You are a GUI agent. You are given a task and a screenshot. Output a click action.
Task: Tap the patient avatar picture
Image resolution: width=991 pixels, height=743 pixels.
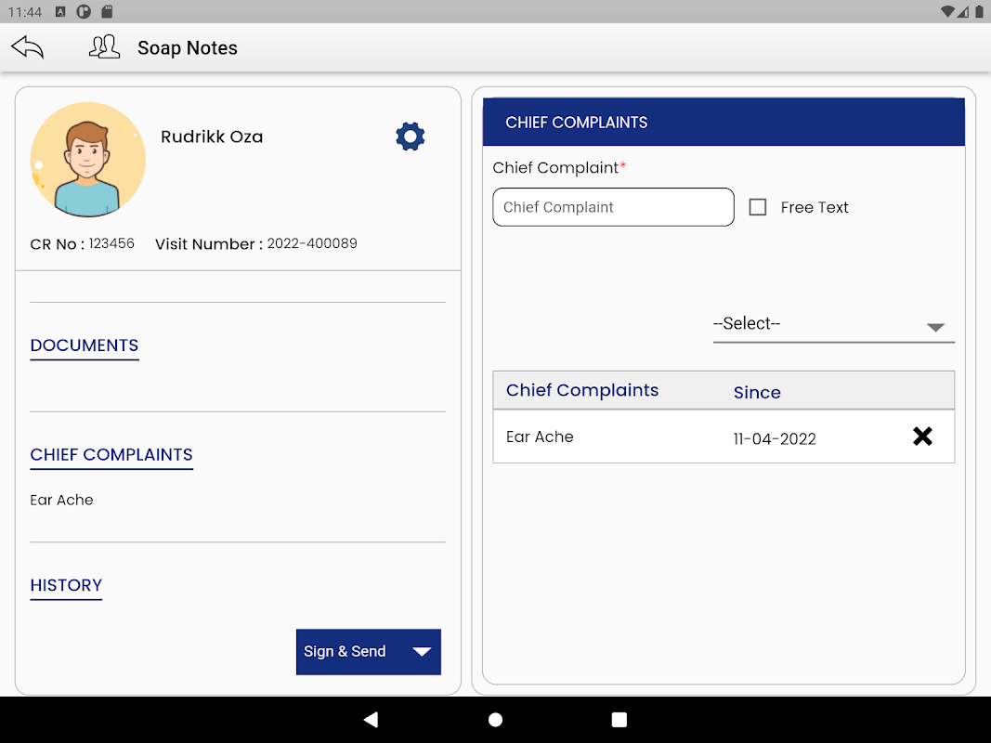tap(88, 160)
